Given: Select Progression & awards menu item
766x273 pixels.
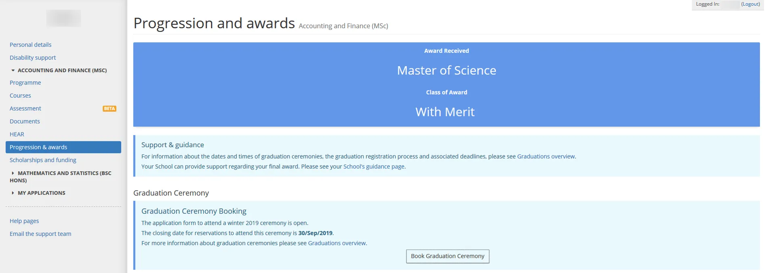Looking at the screenshot, I should [38, 147].
